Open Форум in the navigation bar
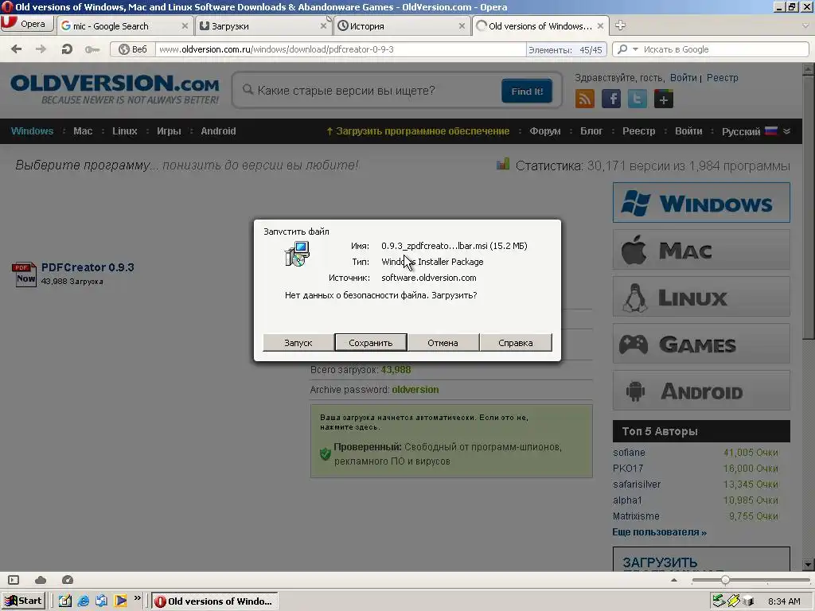Screen dimensions: 815x611 544,131
